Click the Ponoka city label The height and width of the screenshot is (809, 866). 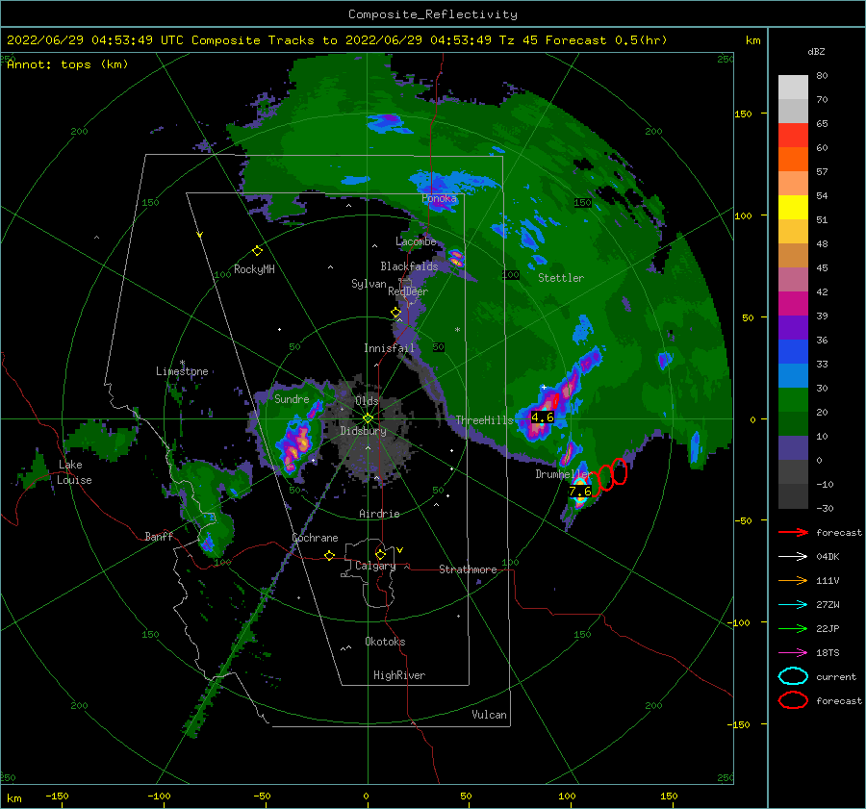coord(439,198)
